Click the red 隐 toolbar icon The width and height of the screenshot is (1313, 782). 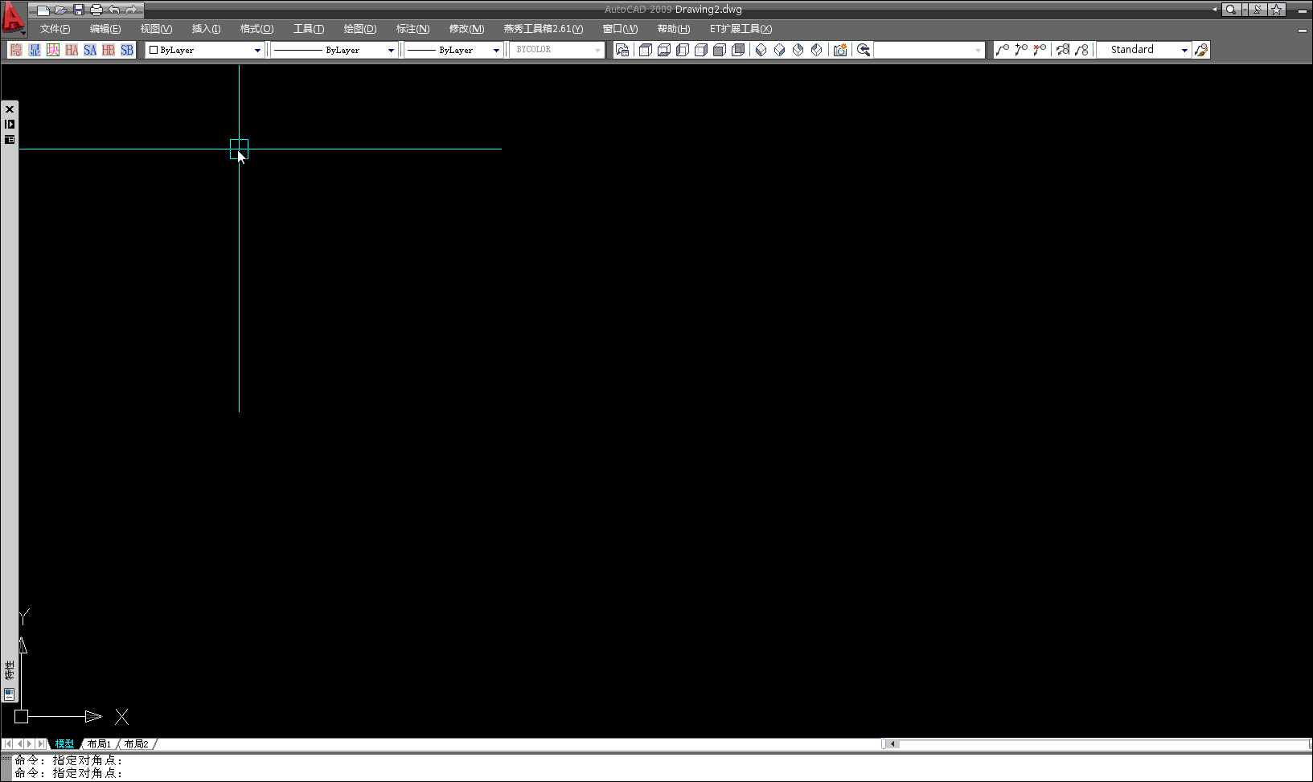pyautogui.click(x=16, y=50)
